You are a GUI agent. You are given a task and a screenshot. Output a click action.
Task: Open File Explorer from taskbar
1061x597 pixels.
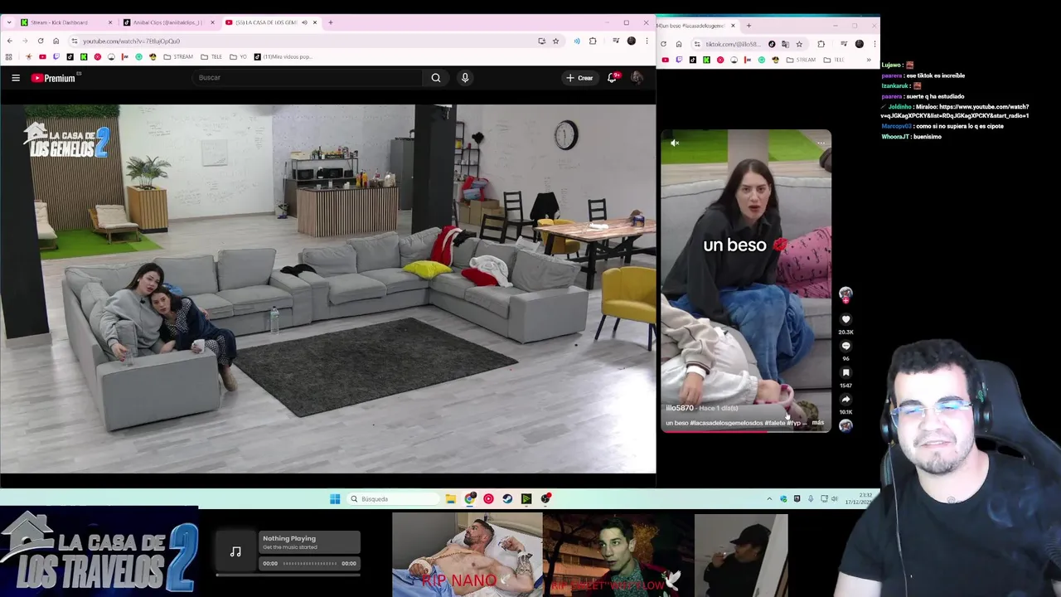click(x=450, y=499)
